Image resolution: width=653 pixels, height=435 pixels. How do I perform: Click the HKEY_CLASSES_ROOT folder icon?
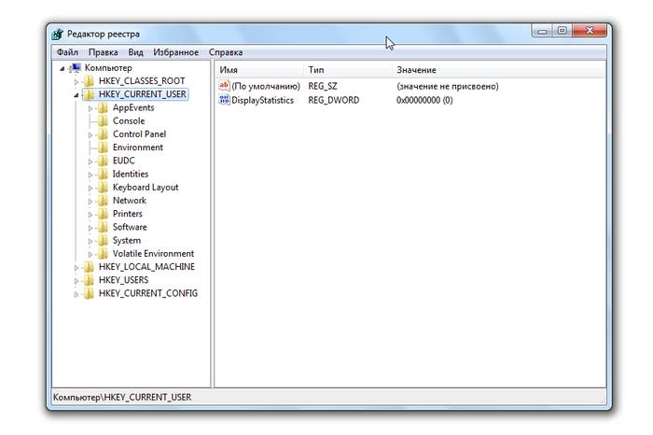89,81
